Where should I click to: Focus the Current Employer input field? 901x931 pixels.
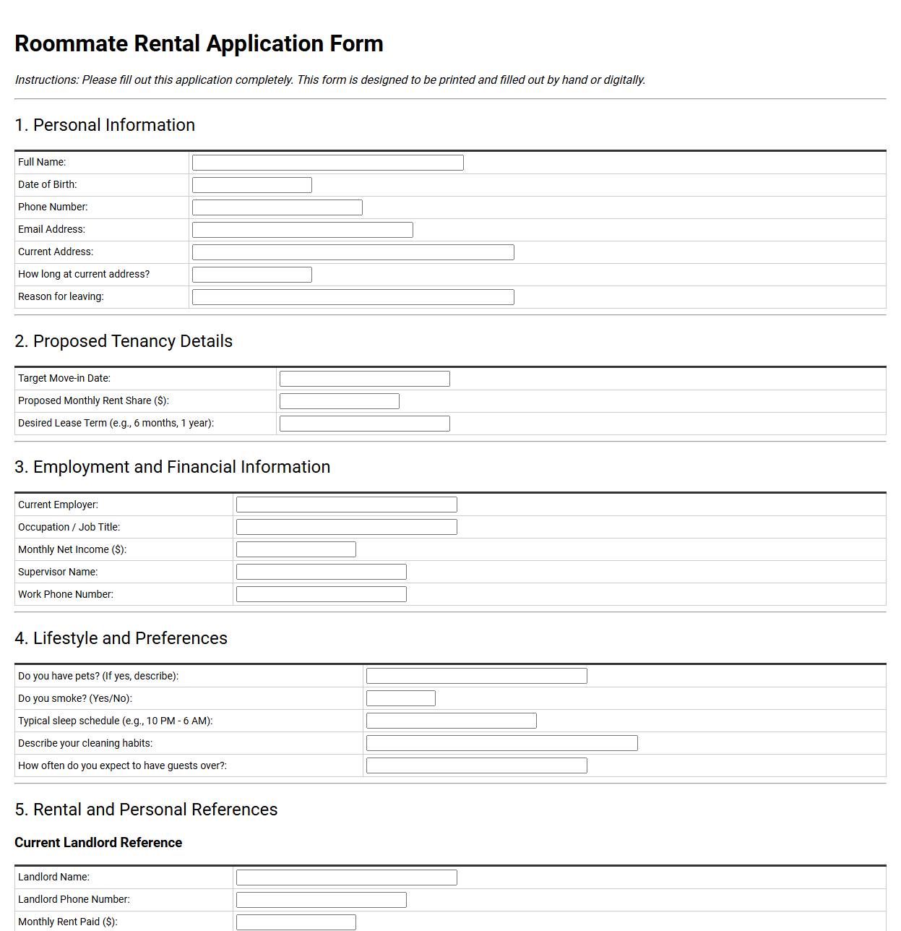pos(347,505)
